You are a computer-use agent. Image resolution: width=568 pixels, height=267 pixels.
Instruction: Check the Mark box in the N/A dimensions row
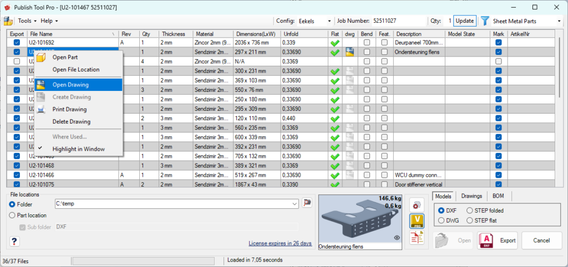[x=499, y=61]
